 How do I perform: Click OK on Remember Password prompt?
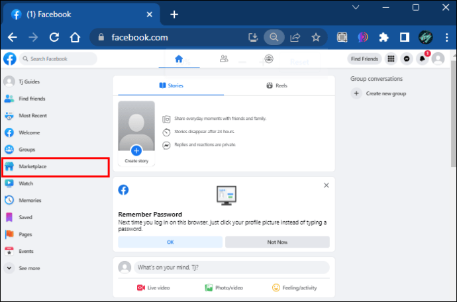(x=170, y=242)
